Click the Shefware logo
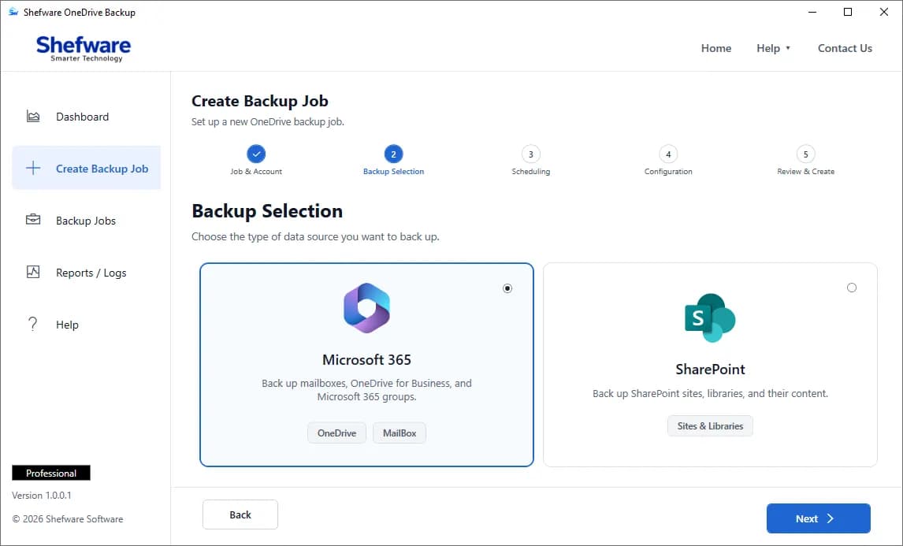 click(x=84, y=48)
